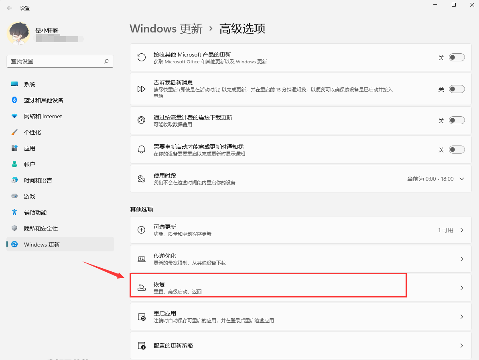Toggle 通过按流量计费的连接下载更新 switch
Image resolution: width=479 pixels, height=360 pixels.
(457, 120)
